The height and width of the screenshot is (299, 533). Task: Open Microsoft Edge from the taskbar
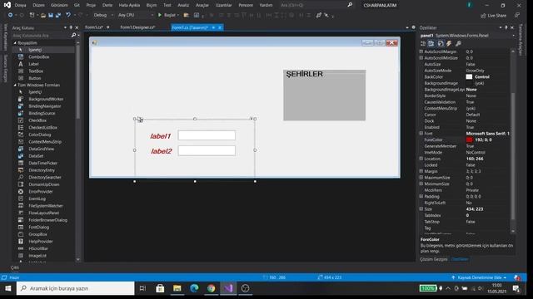(x=194, y=288)
